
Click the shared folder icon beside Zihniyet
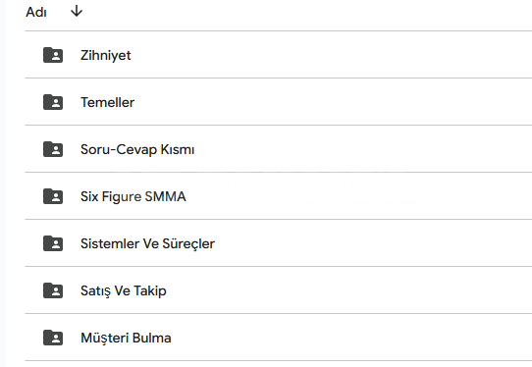[53, 55]
